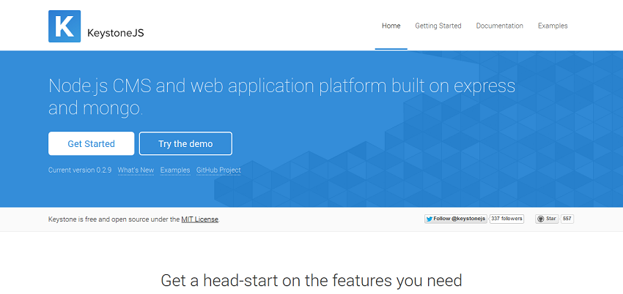Click the Keystone is free and open source text
The image size is (623, 294).
click(114, 219)
